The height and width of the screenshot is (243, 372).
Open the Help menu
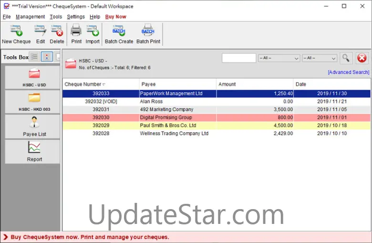click(95, 17)
